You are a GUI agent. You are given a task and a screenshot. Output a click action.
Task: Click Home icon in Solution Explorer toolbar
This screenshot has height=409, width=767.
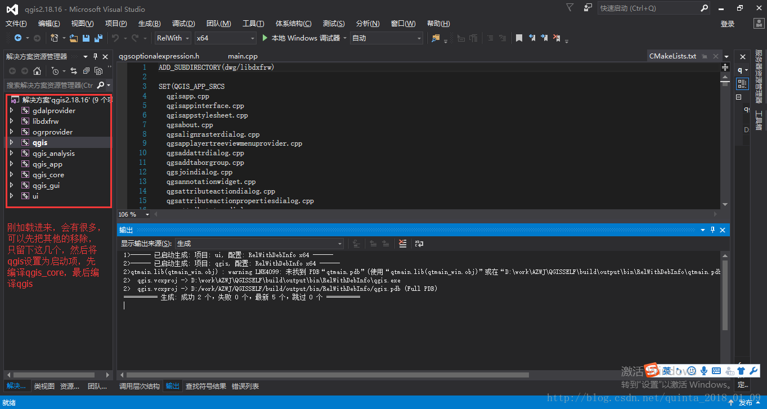coord(37,71)
